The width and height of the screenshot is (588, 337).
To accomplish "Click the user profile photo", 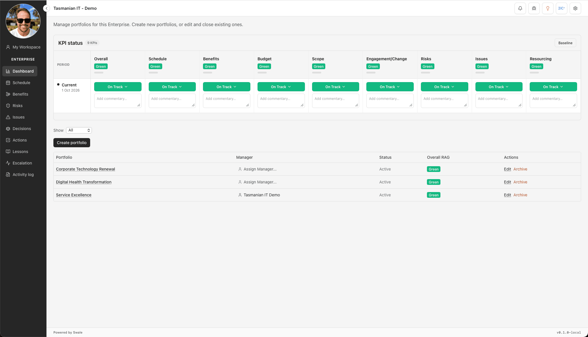I will coord(23,21).
